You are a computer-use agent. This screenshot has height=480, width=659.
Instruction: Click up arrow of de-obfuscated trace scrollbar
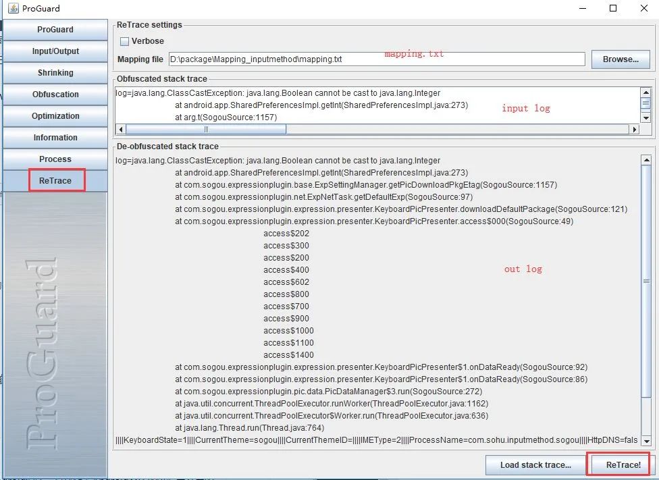coord(646,160)
